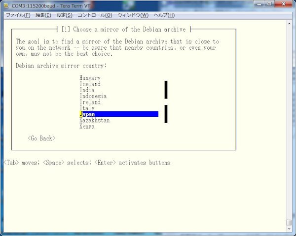Open the 編集(E) menu

pyautogui.click(x=43, y=15)
